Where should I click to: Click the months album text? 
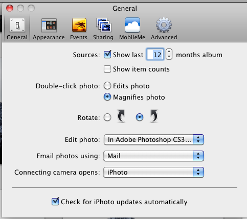[199, 55]
